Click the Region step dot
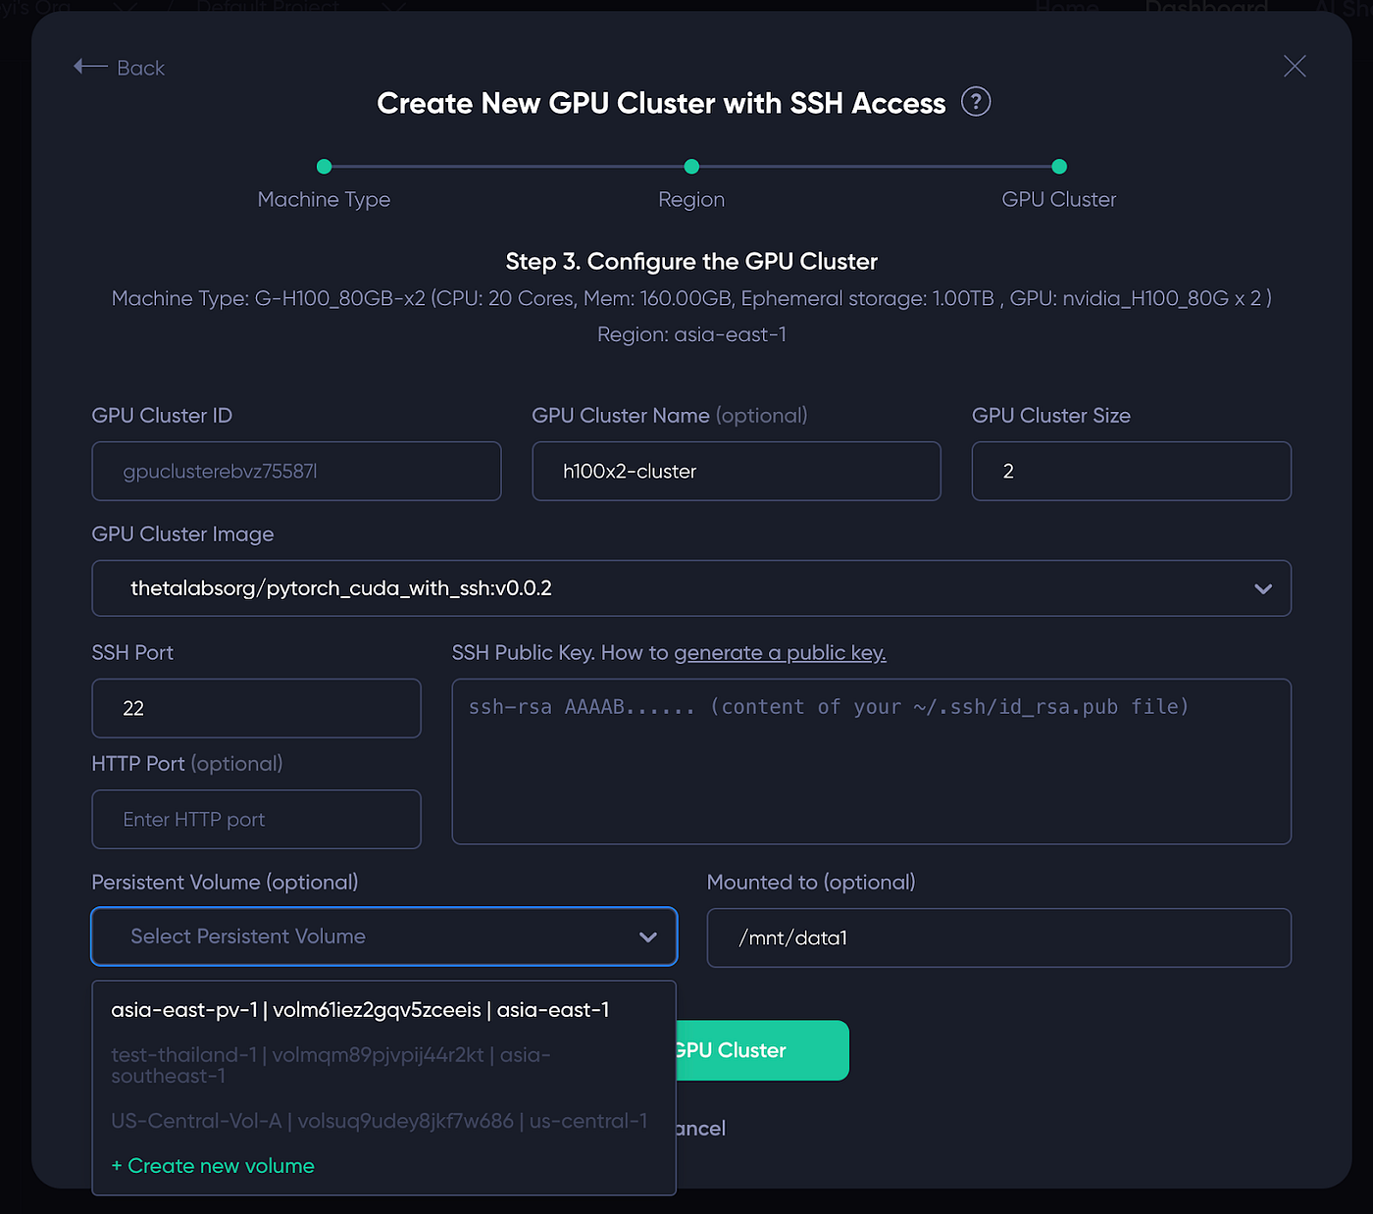 tap(691, 167)
